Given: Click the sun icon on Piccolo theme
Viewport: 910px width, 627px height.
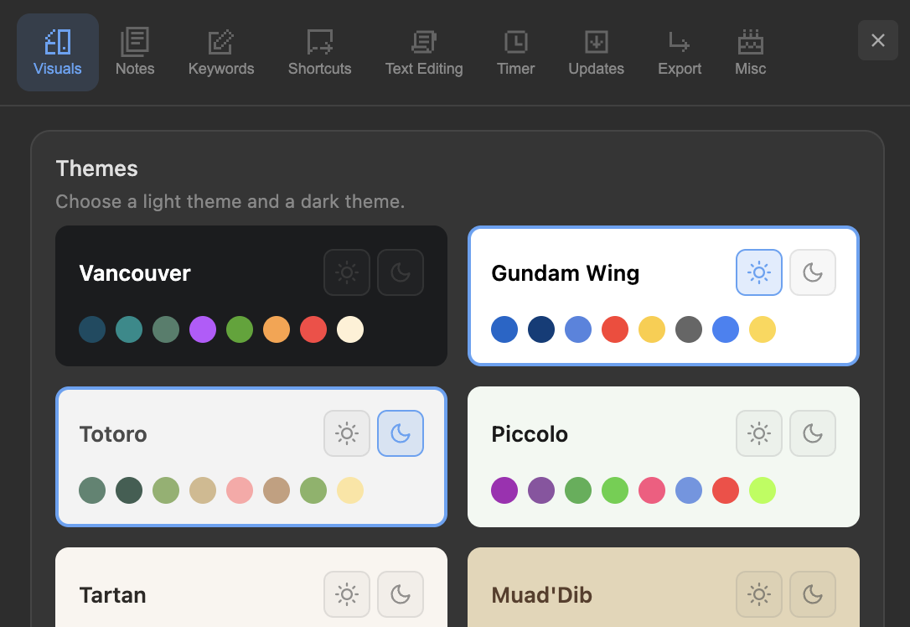Looking at the screenshot, I should (759, 433).
